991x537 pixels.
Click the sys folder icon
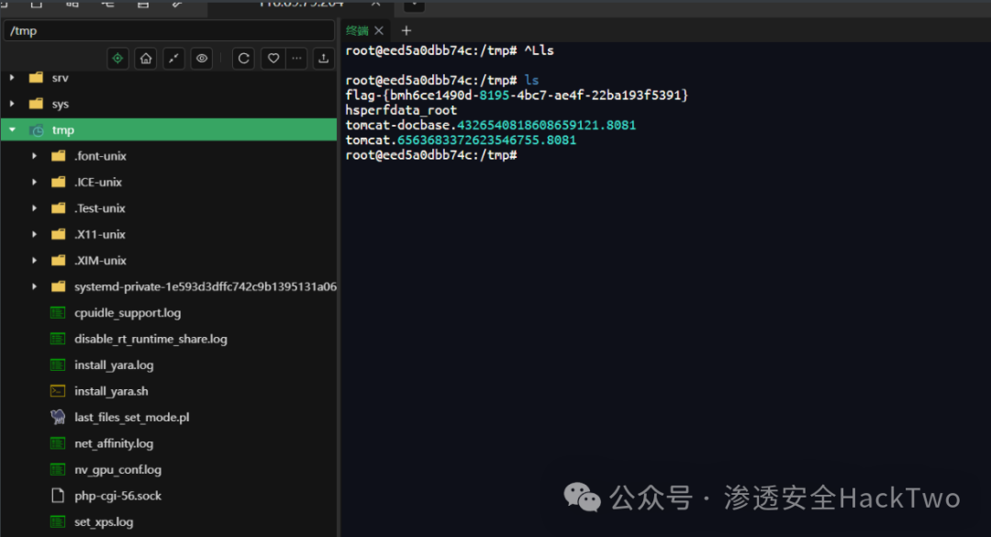pyautogui.click(x=36, y=103)
